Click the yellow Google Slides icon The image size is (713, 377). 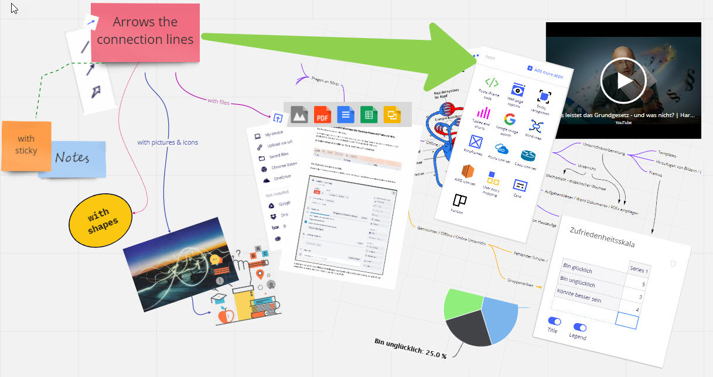tap(391, 115)
